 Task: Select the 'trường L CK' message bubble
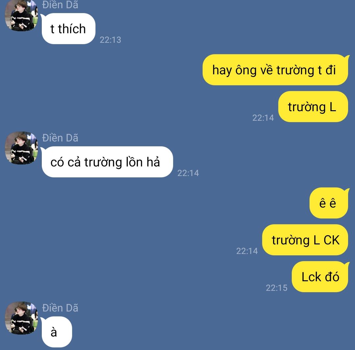(x=305, y=240)
